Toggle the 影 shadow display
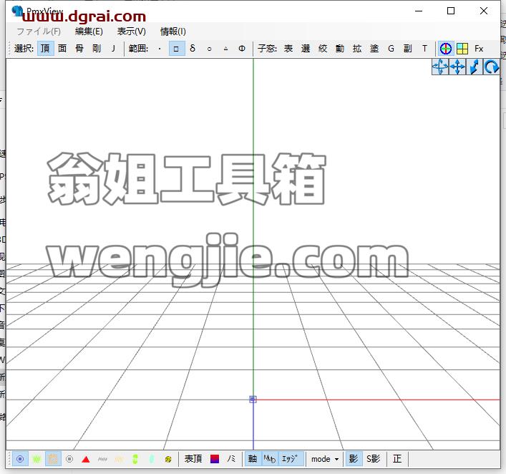The width and height of the screenshot is (506, 474). [354, 459]
